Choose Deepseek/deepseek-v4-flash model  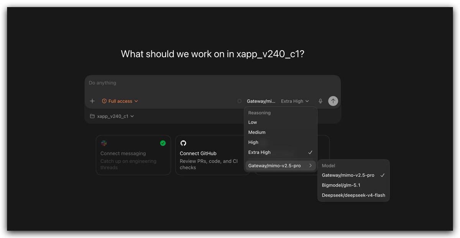coord(353,195)
